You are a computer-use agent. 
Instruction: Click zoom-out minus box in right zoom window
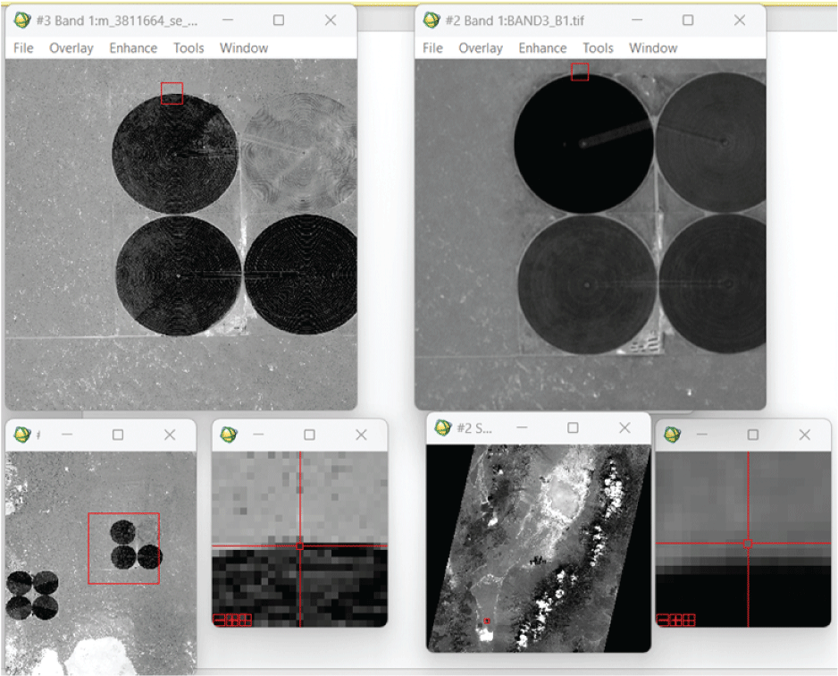pyautogui.click(x=662, y=620)
